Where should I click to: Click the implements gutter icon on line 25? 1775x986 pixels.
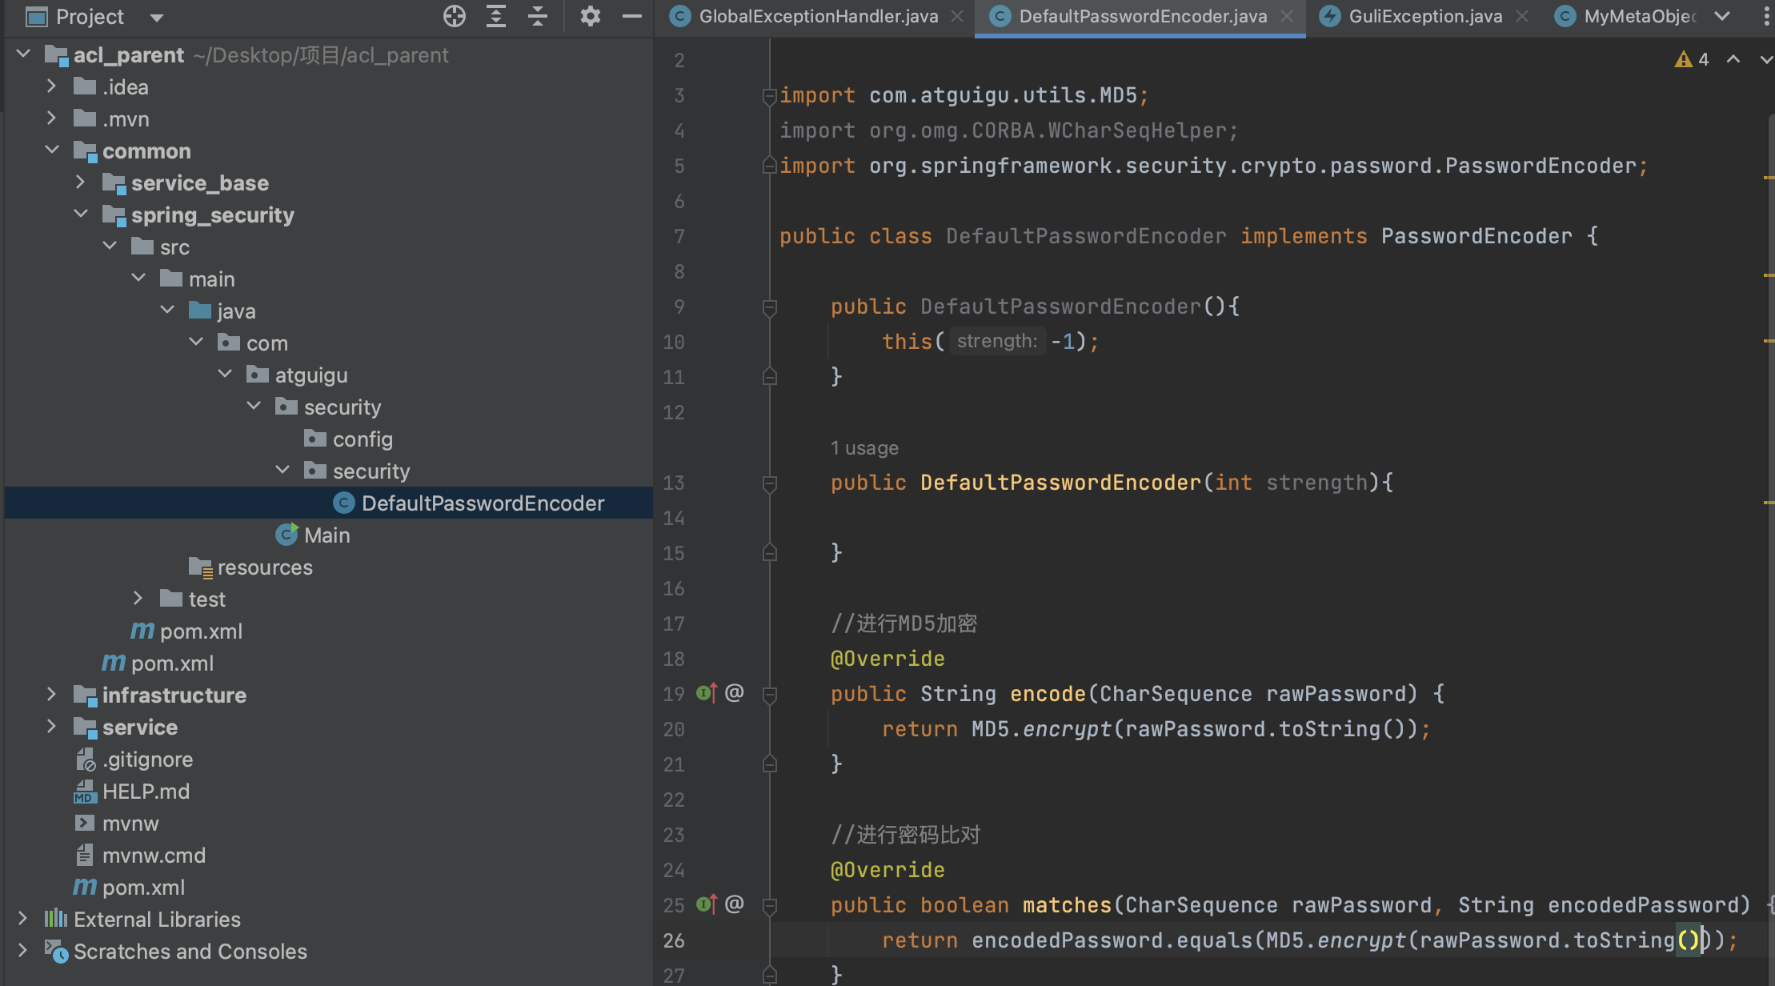[707, 904]
